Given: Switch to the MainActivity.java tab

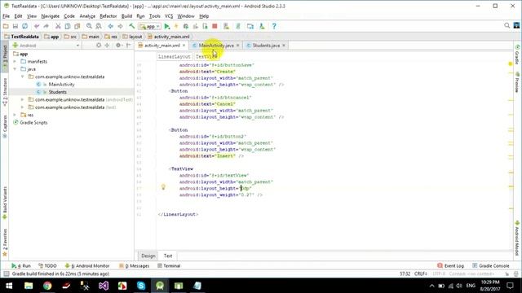Looking at the screenshot, I should coord(215,46).
